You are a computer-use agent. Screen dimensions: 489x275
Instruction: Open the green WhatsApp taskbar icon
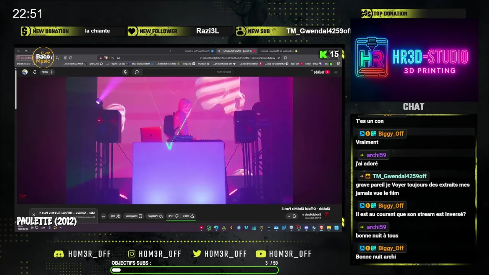209,228
